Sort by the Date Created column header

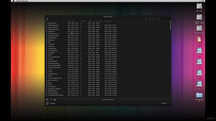coord(108,21)
